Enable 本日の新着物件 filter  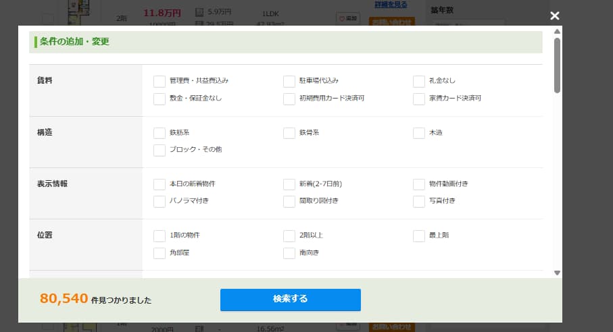[x=159, y=184]
